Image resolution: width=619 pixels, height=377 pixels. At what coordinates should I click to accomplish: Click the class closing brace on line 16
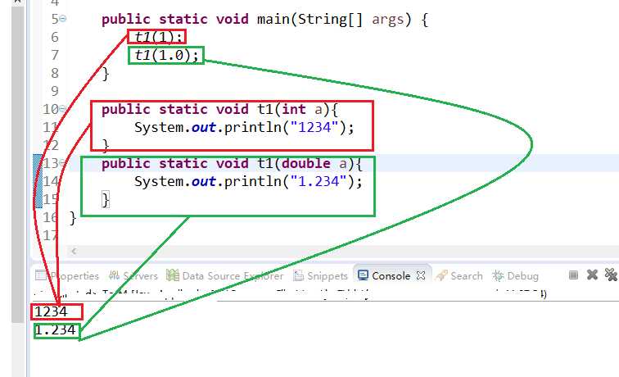pos(73,218)
